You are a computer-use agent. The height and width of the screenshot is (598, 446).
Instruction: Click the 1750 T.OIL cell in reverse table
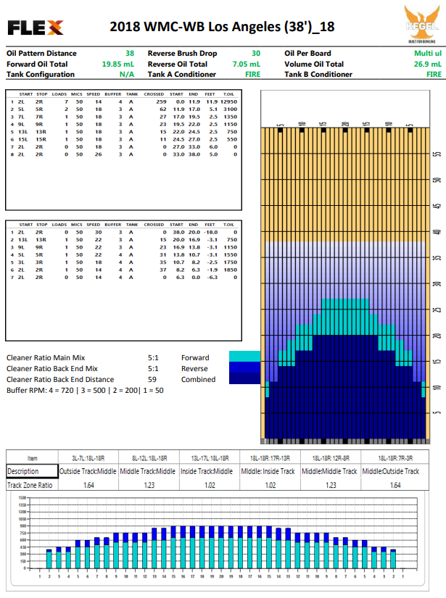point(230,262)
